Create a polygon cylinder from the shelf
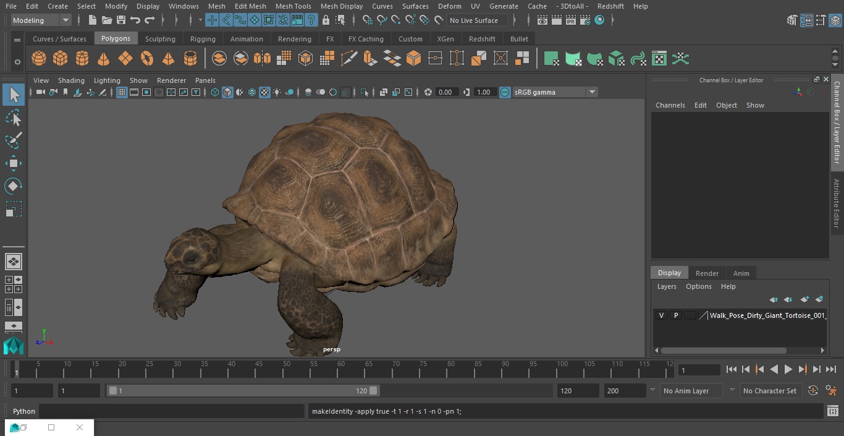Image resolution: width=844 pixels, height=436 pixels. click(82, 59)
